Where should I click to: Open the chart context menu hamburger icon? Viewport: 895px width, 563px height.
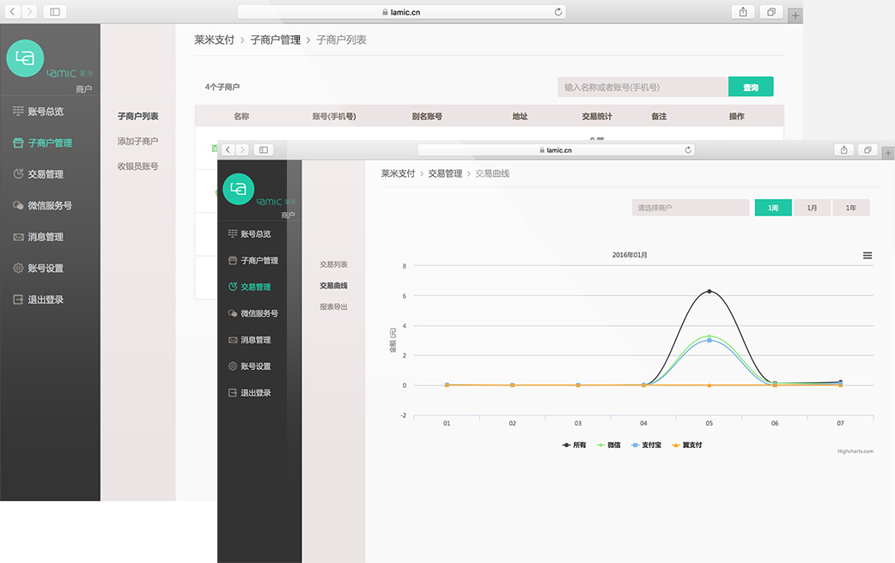tap(867, 256)
